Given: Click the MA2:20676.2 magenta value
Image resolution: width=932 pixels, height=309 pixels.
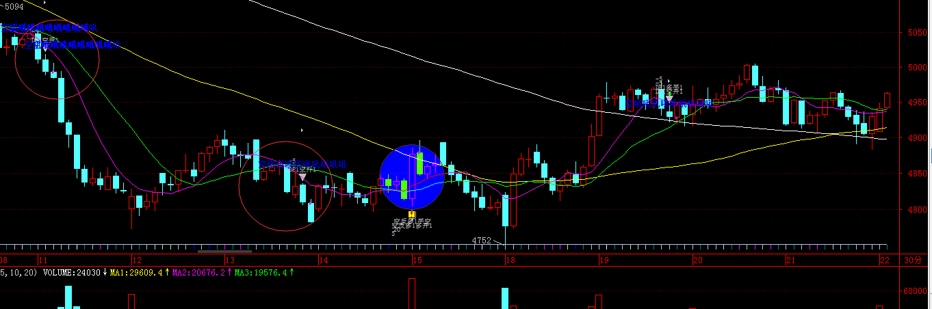Looking at the screenshot, I should pyautogui.click(x=198, y=273).
